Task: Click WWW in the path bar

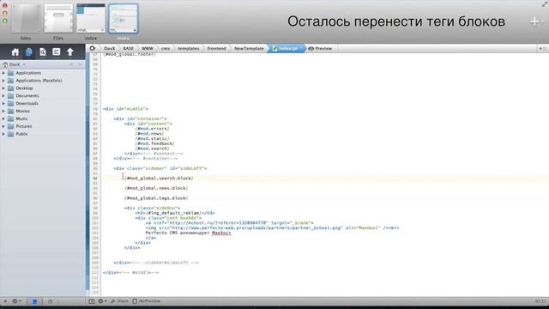Action: click(147, 48)
